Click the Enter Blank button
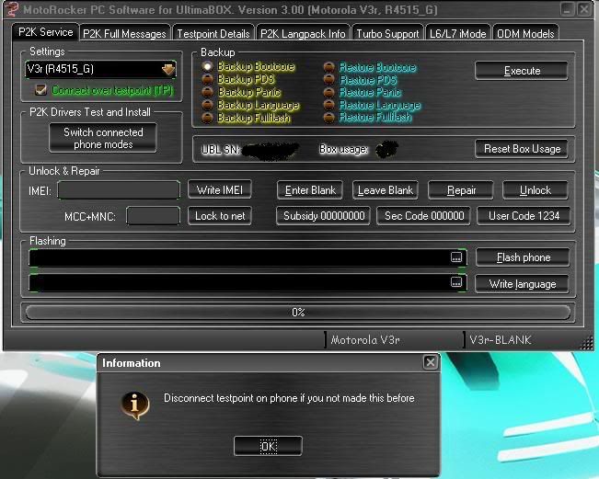The width and height of the screenshot is (599, 479). click(x=310, y=190)
